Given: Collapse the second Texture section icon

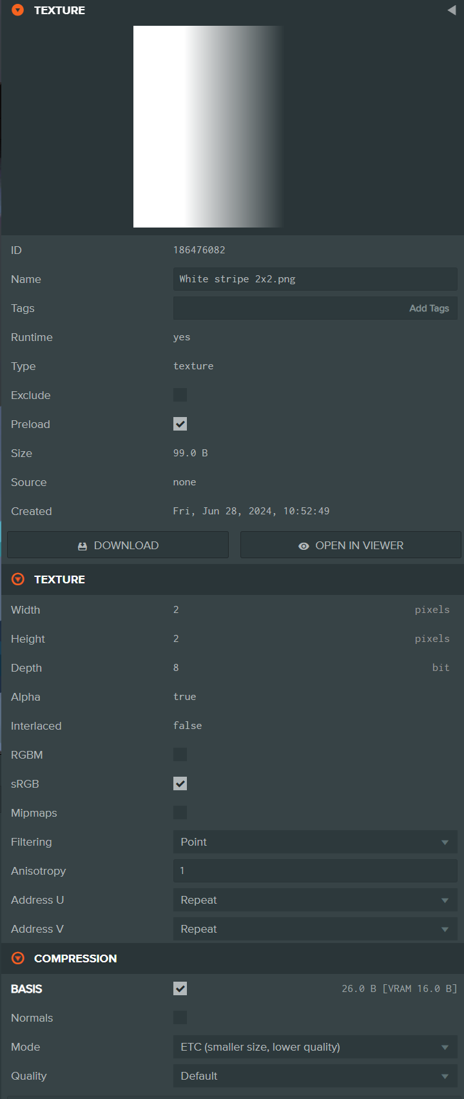Looking at the screenshot, I should [18, 579].
